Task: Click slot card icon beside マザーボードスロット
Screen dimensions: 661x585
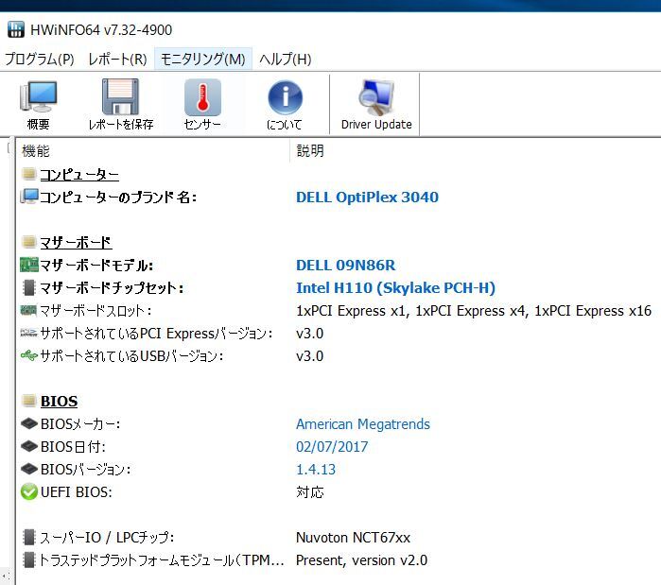Action: tap(29, 310)
